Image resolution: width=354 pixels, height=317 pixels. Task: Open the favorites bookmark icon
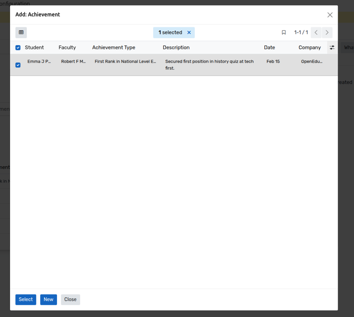point(284,32)
